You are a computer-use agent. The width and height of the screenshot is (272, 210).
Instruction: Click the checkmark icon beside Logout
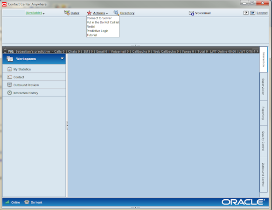252,13
